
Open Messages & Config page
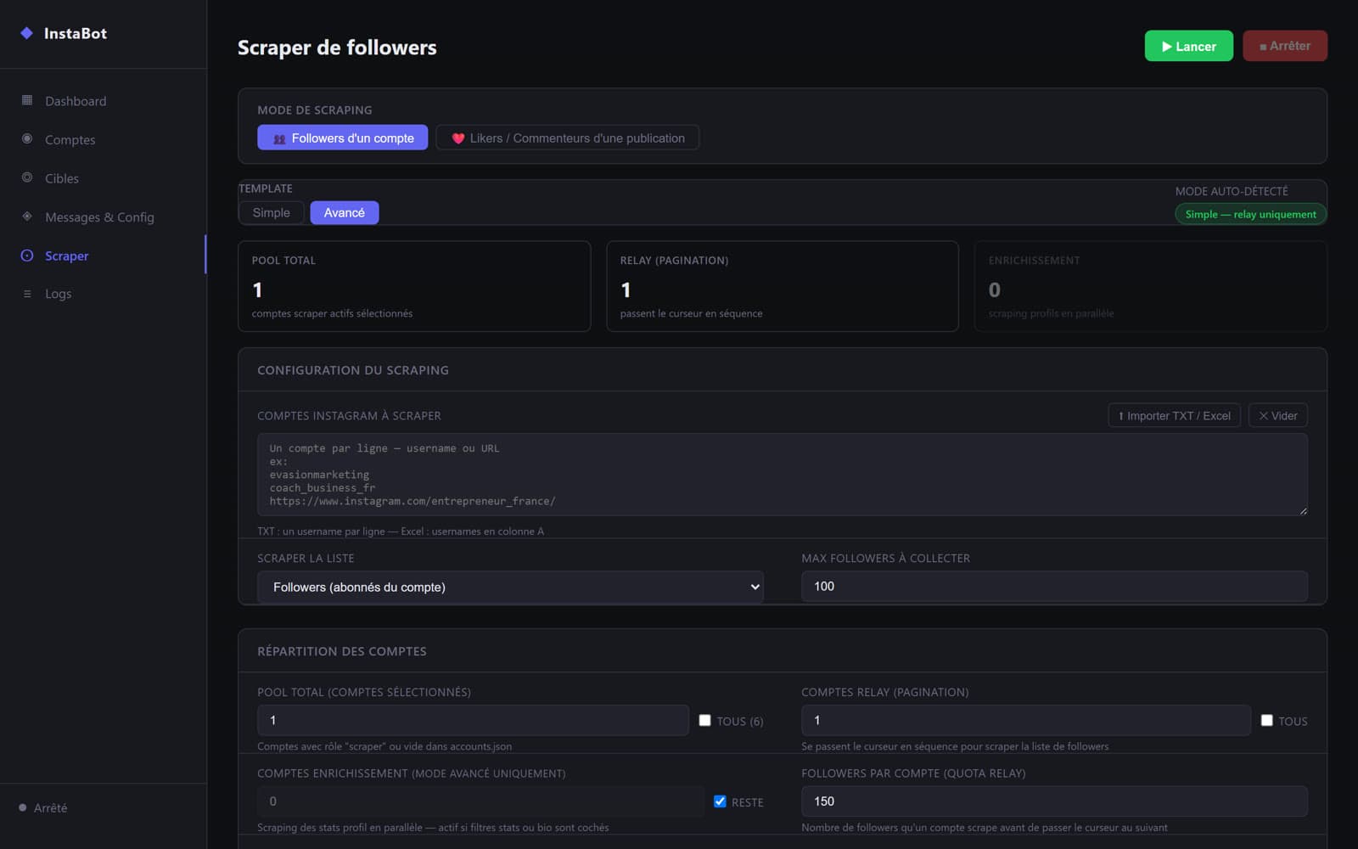[103, 217]
